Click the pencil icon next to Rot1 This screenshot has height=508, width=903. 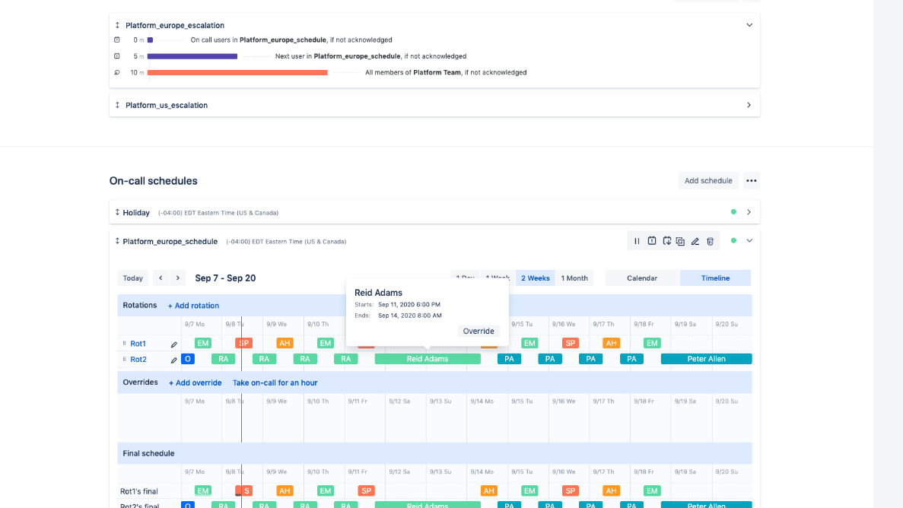(173, 344)
